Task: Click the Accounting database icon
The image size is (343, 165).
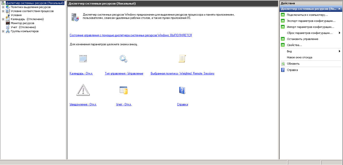Action: click(x=123, y=90)
